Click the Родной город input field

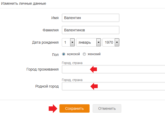coord(113,86)
